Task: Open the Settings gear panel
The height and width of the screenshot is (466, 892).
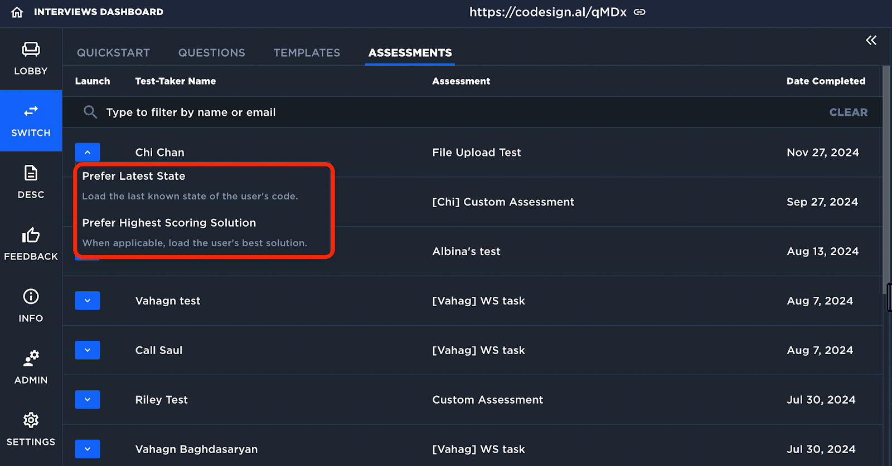Action: click(31, 429)
